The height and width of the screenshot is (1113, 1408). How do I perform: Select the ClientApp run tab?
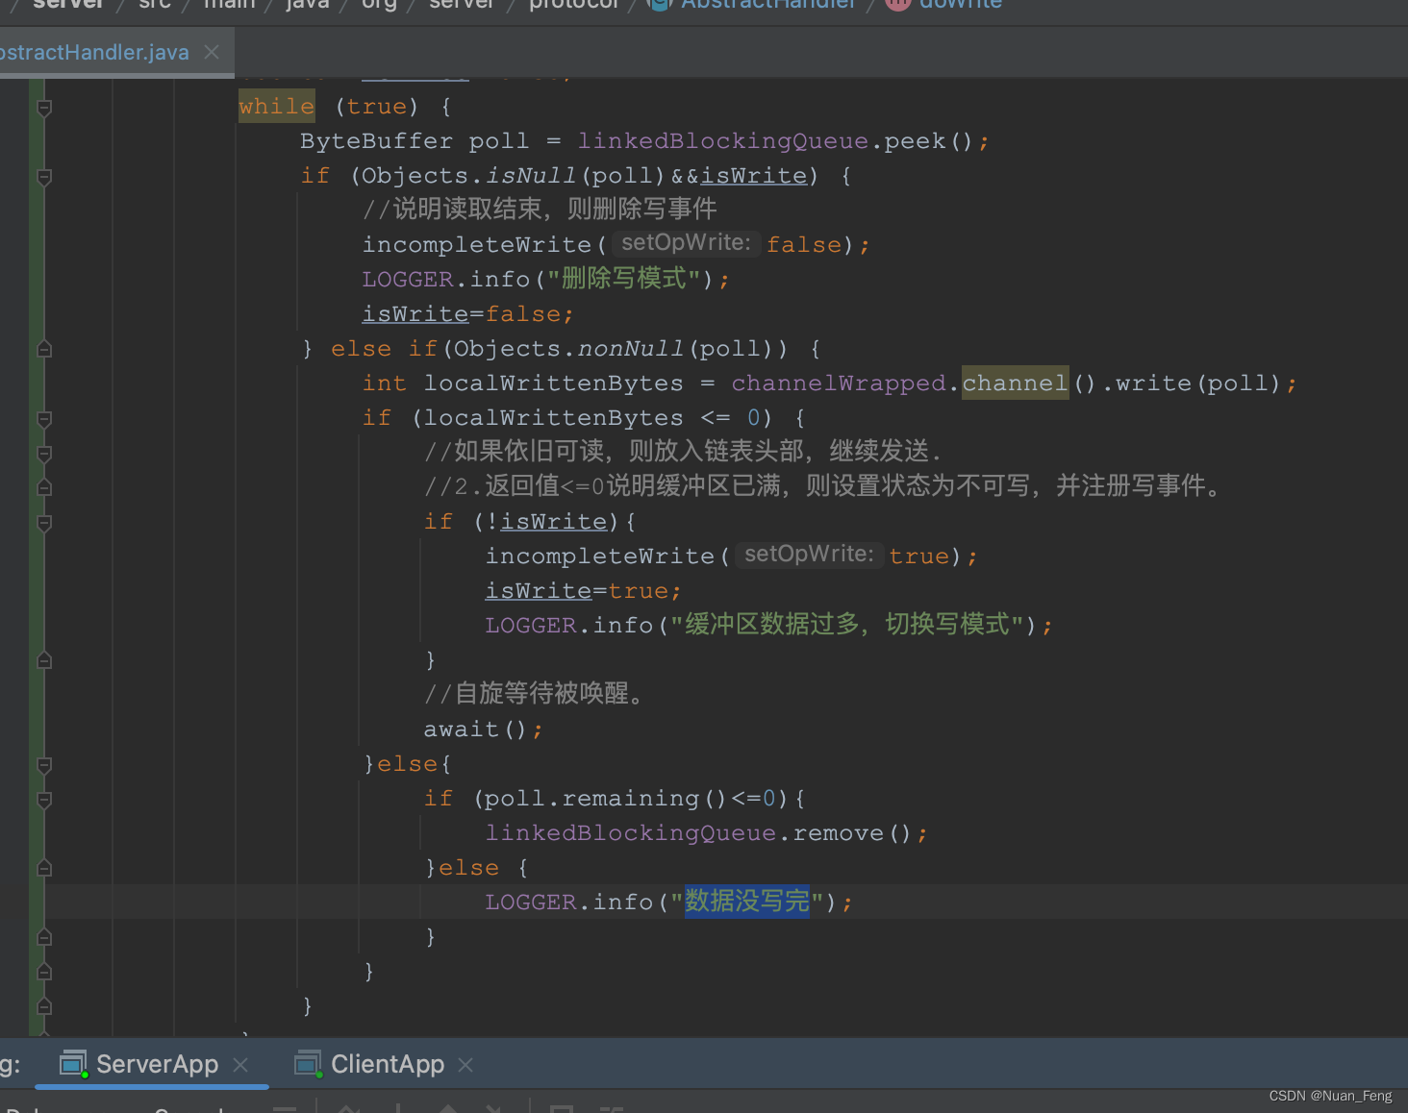point(387,1064)
